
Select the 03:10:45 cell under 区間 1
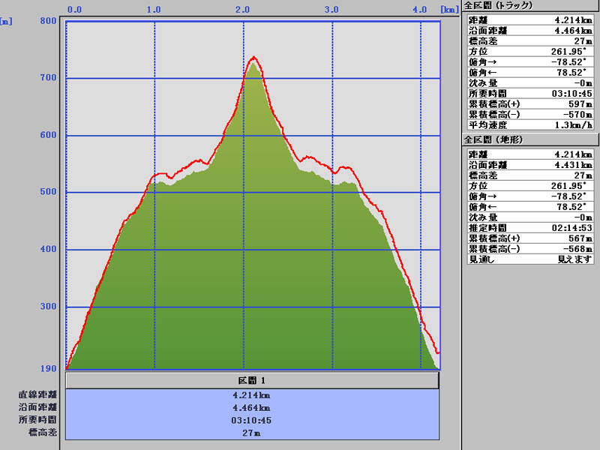[x=252, y=420]
